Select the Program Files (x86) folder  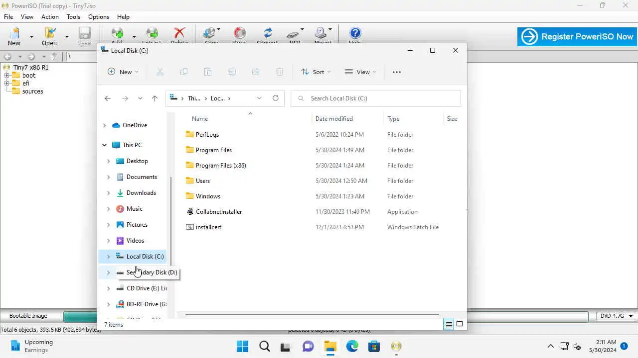point(221,166)
